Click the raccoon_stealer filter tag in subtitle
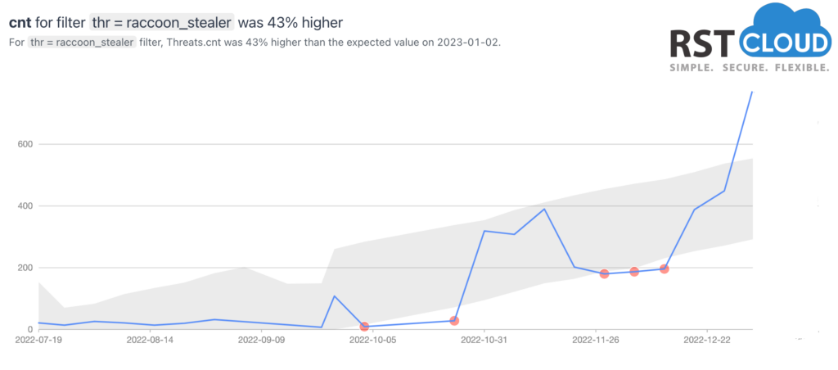The width and height of the screenshot is (838, 370). pyautogui.click(x=83, y=43)
